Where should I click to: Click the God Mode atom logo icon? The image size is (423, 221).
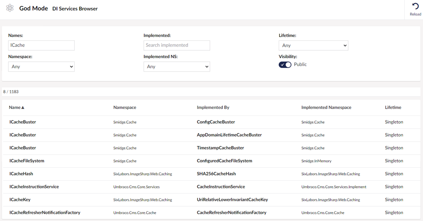coord(10,8)
